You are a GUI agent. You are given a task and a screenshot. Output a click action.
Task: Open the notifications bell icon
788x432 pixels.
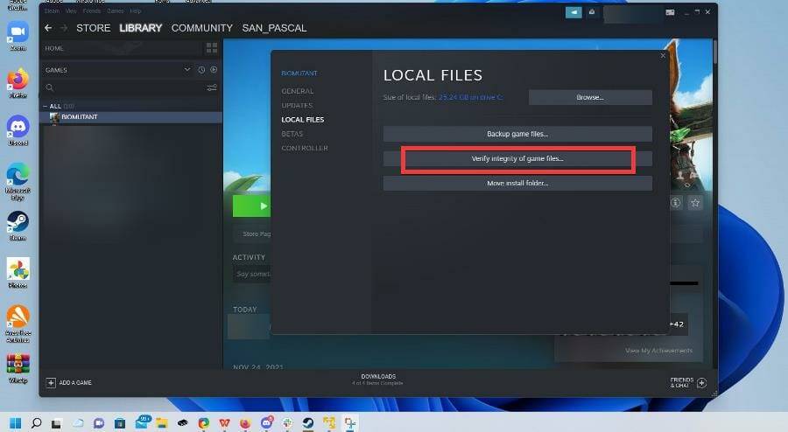click(592, 12)
